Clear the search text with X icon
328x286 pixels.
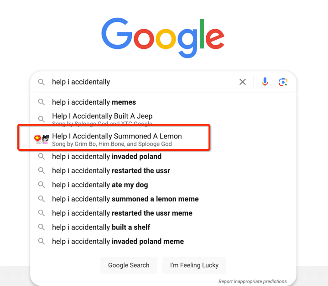click(242, 82)
